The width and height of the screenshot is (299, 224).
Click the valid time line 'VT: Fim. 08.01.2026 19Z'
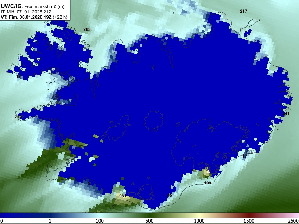[26, 17]
